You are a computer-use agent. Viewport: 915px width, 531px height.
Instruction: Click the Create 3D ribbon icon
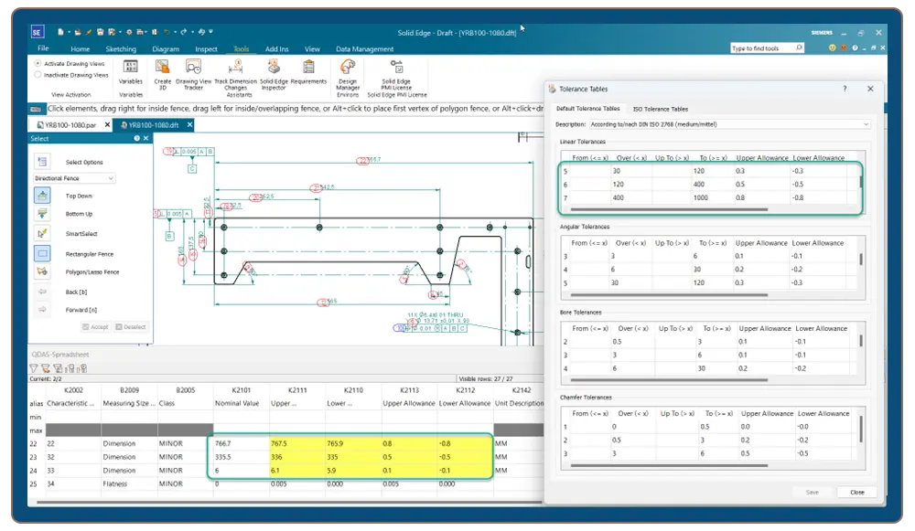(163, 67)
